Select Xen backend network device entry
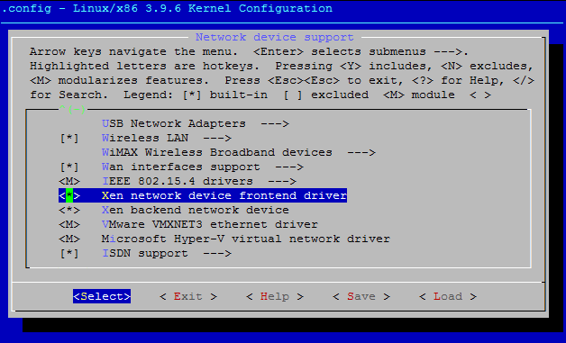 pos(196,211)
